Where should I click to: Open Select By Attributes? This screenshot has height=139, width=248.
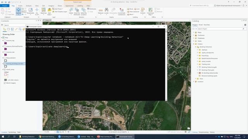(x=77, y=12)
